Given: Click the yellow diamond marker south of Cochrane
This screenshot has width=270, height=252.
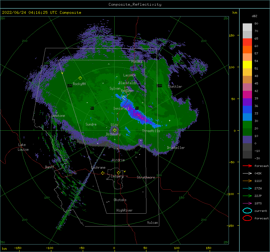Looking at the screenshot, I should [x=103, y=173].
